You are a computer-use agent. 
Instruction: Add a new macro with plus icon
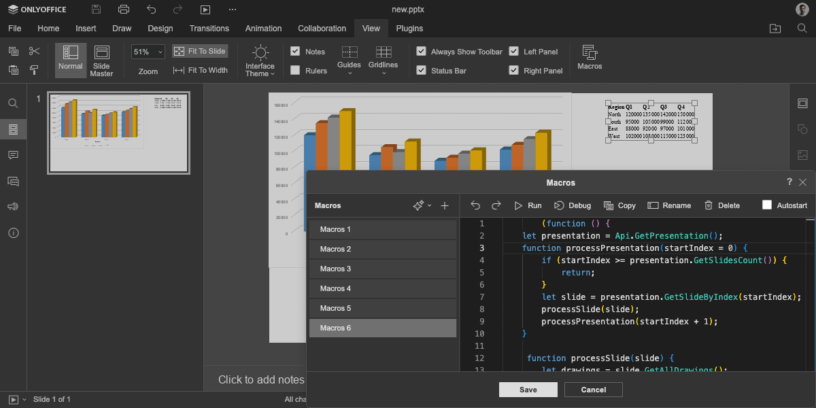click(445, 205)
